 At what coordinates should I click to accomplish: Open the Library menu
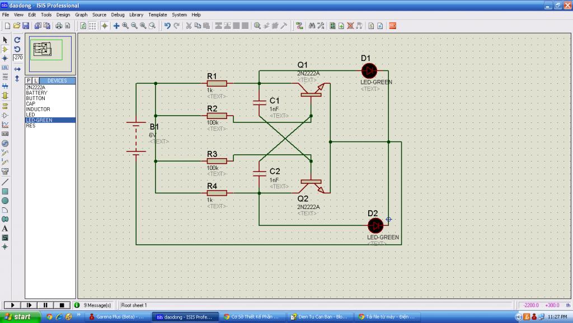136,15
